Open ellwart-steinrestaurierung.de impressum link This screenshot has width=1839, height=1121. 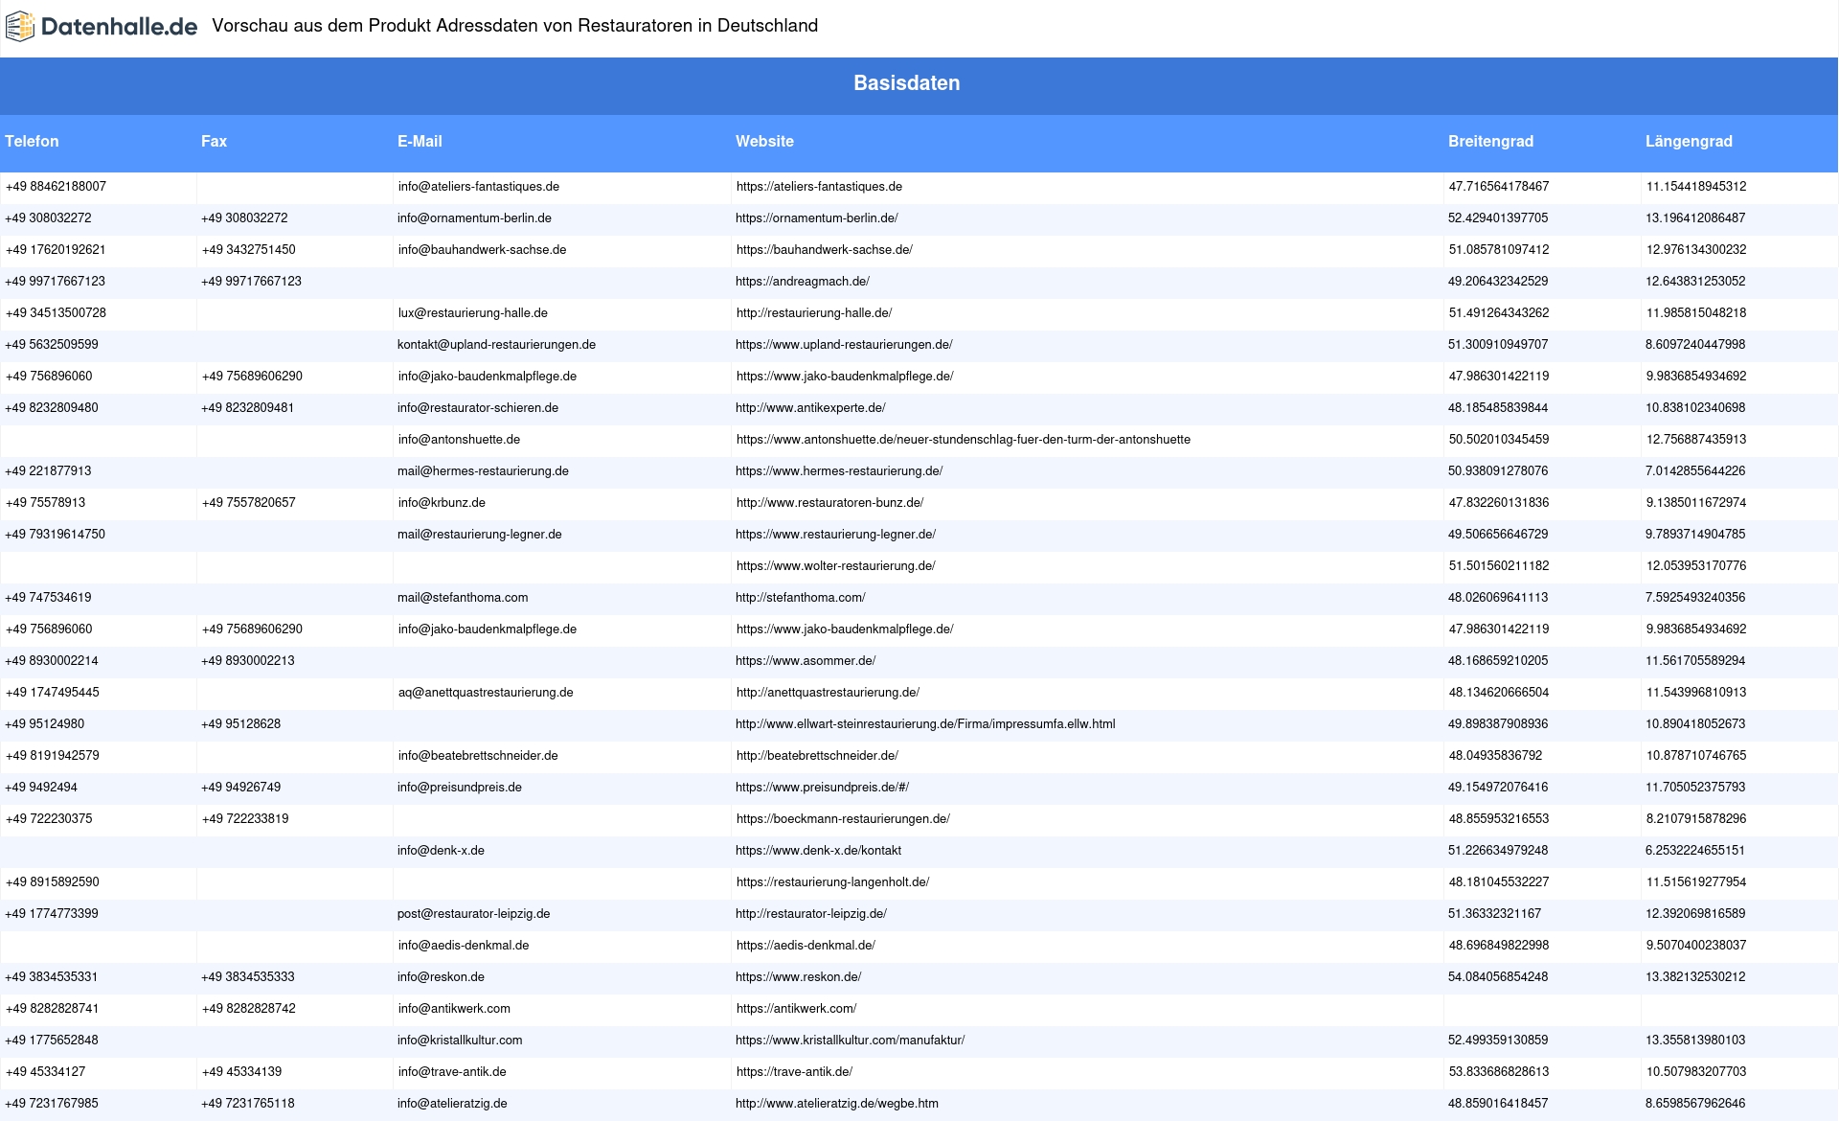click(925, 724)
